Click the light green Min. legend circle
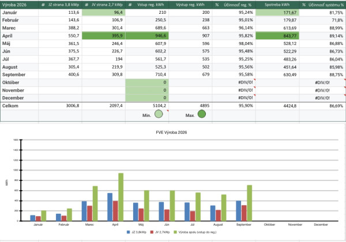346x242 pixels. [x=159, y=114]
